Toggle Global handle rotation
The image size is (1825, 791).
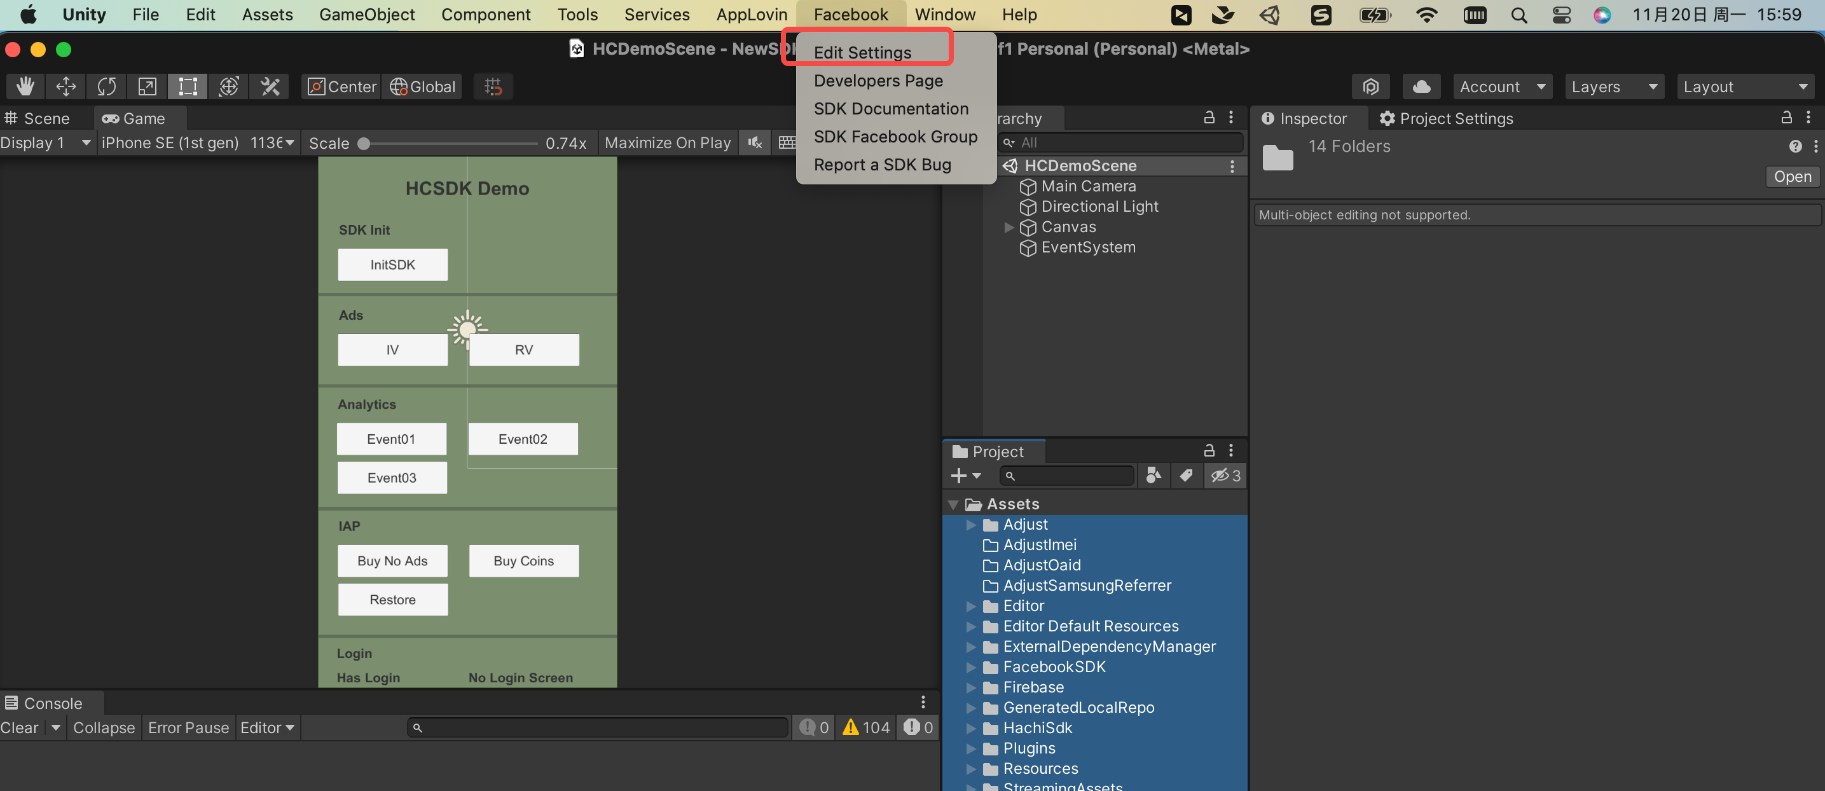(x=422, y=86)
